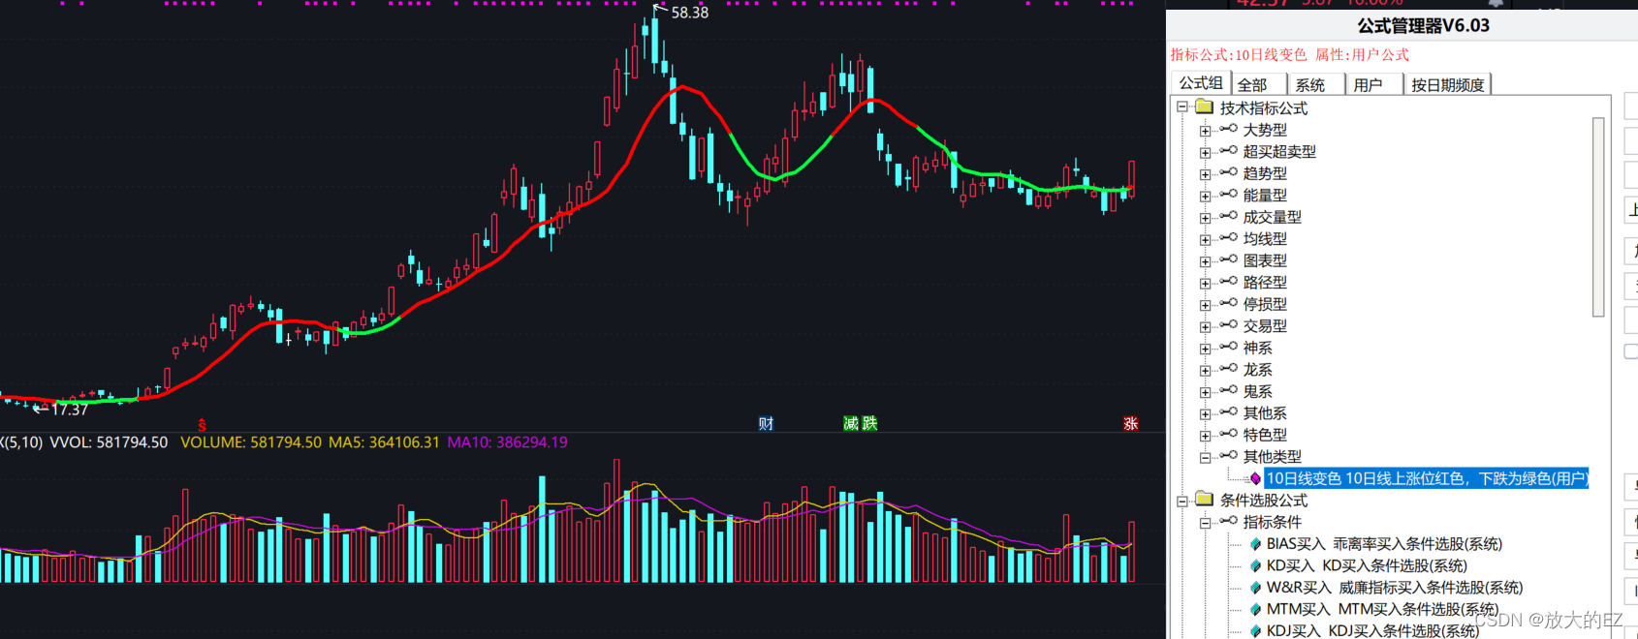Screen dimensions: 1638x639
Task: Select the MTM买入 condition formula
Action: point(1382,609)
